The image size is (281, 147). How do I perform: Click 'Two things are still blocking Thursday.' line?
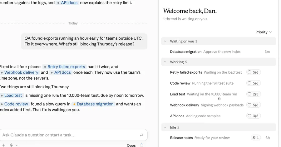(35, 87)
